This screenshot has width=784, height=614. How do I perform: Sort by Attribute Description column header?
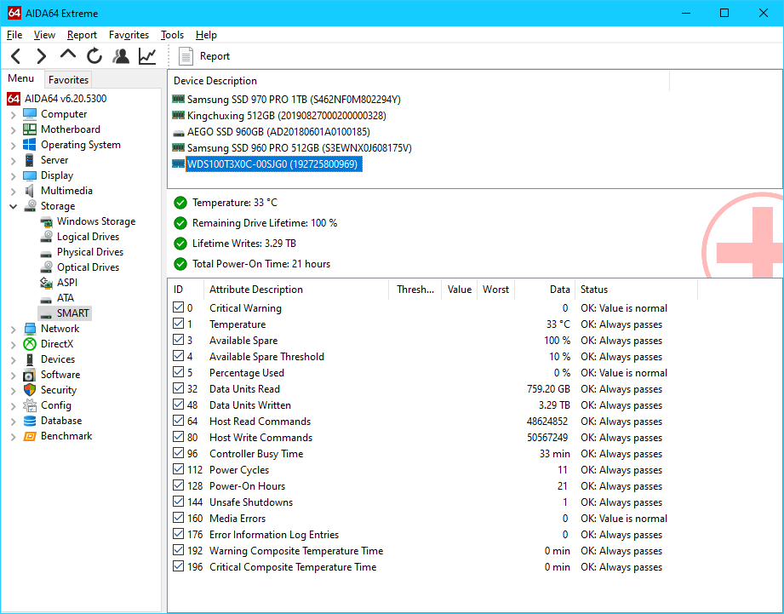(x=296, y=290)
